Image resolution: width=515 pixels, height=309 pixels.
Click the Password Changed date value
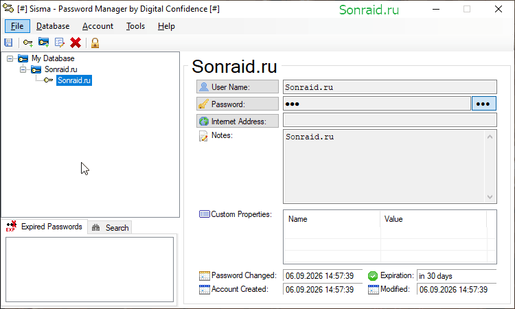tap(323, 276)
